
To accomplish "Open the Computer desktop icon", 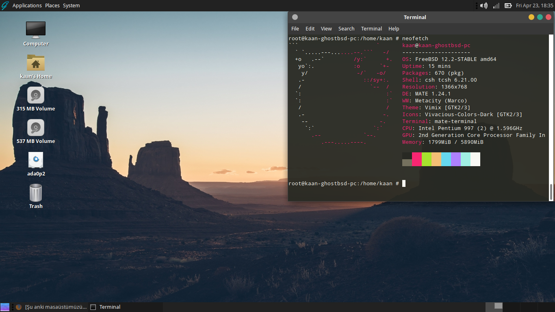I will click(x=36, y=29).
